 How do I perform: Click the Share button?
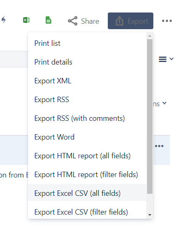click(x=84, y=21)
